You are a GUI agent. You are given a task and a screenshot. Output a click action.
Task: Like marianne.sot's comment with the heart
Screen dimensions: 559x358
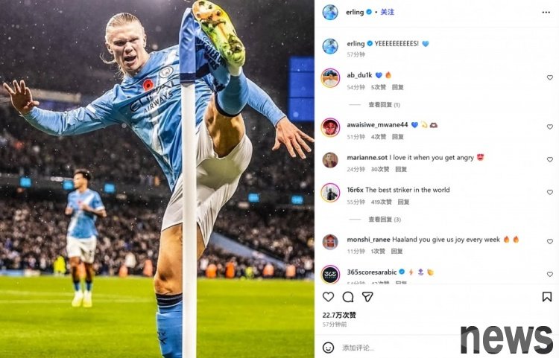550,159
